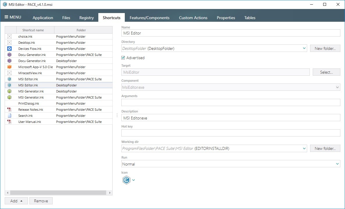Click in the Arguments input field
The height and width of the screenshot is (209, 345).
tap(231, 102)
